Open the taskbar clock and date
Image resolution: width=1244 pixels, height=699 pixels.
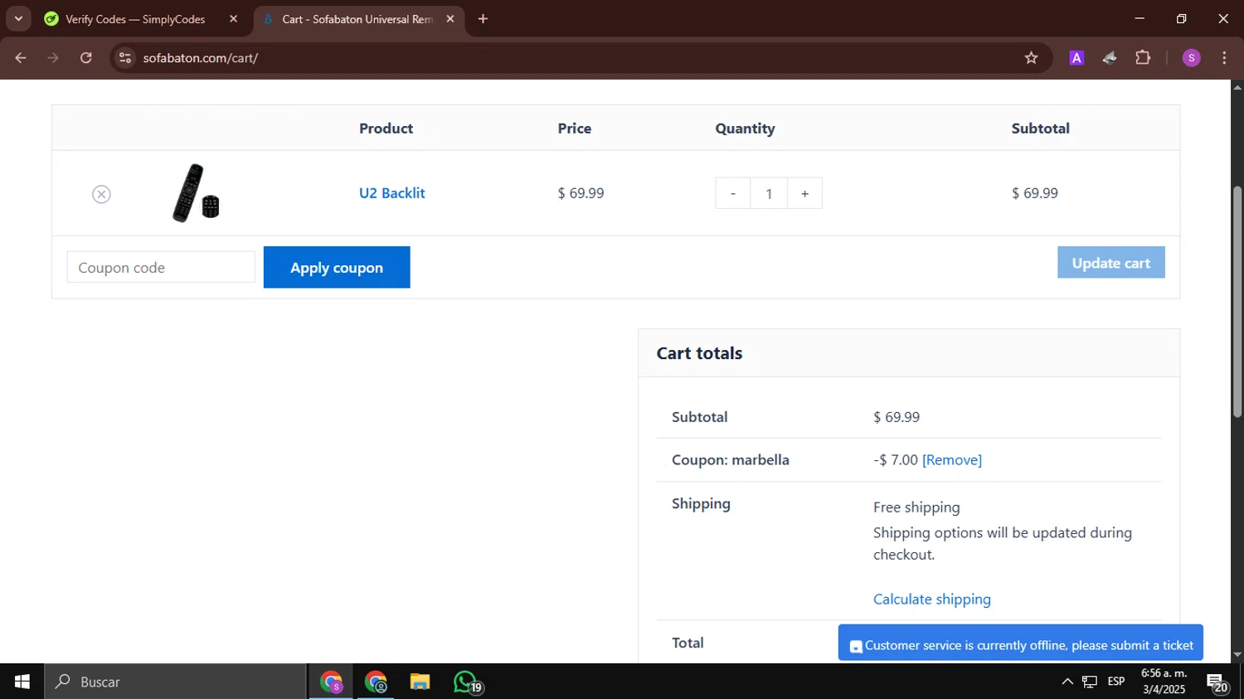(1164, 682)
